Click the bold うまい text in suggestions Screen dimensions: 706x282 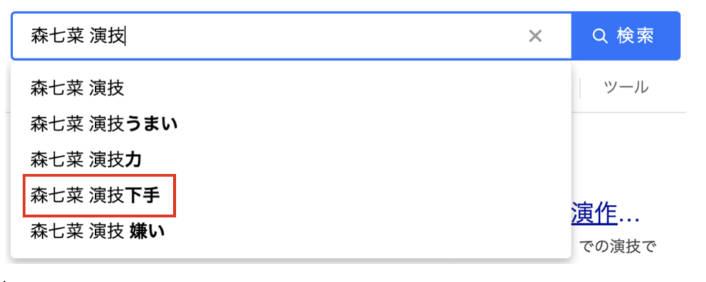point(151,124)
